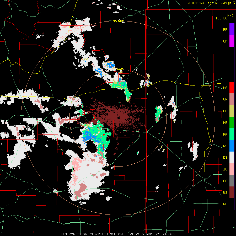Click the RF legend label
Image resolution: width=236 pixels, height=236 pixels.
[x=225, y=29]
